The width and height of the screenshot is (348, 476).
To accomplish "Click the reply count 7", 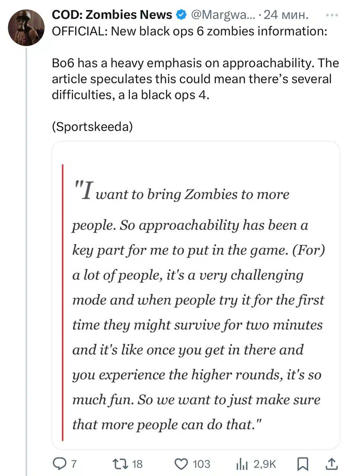I will [73, 464].
